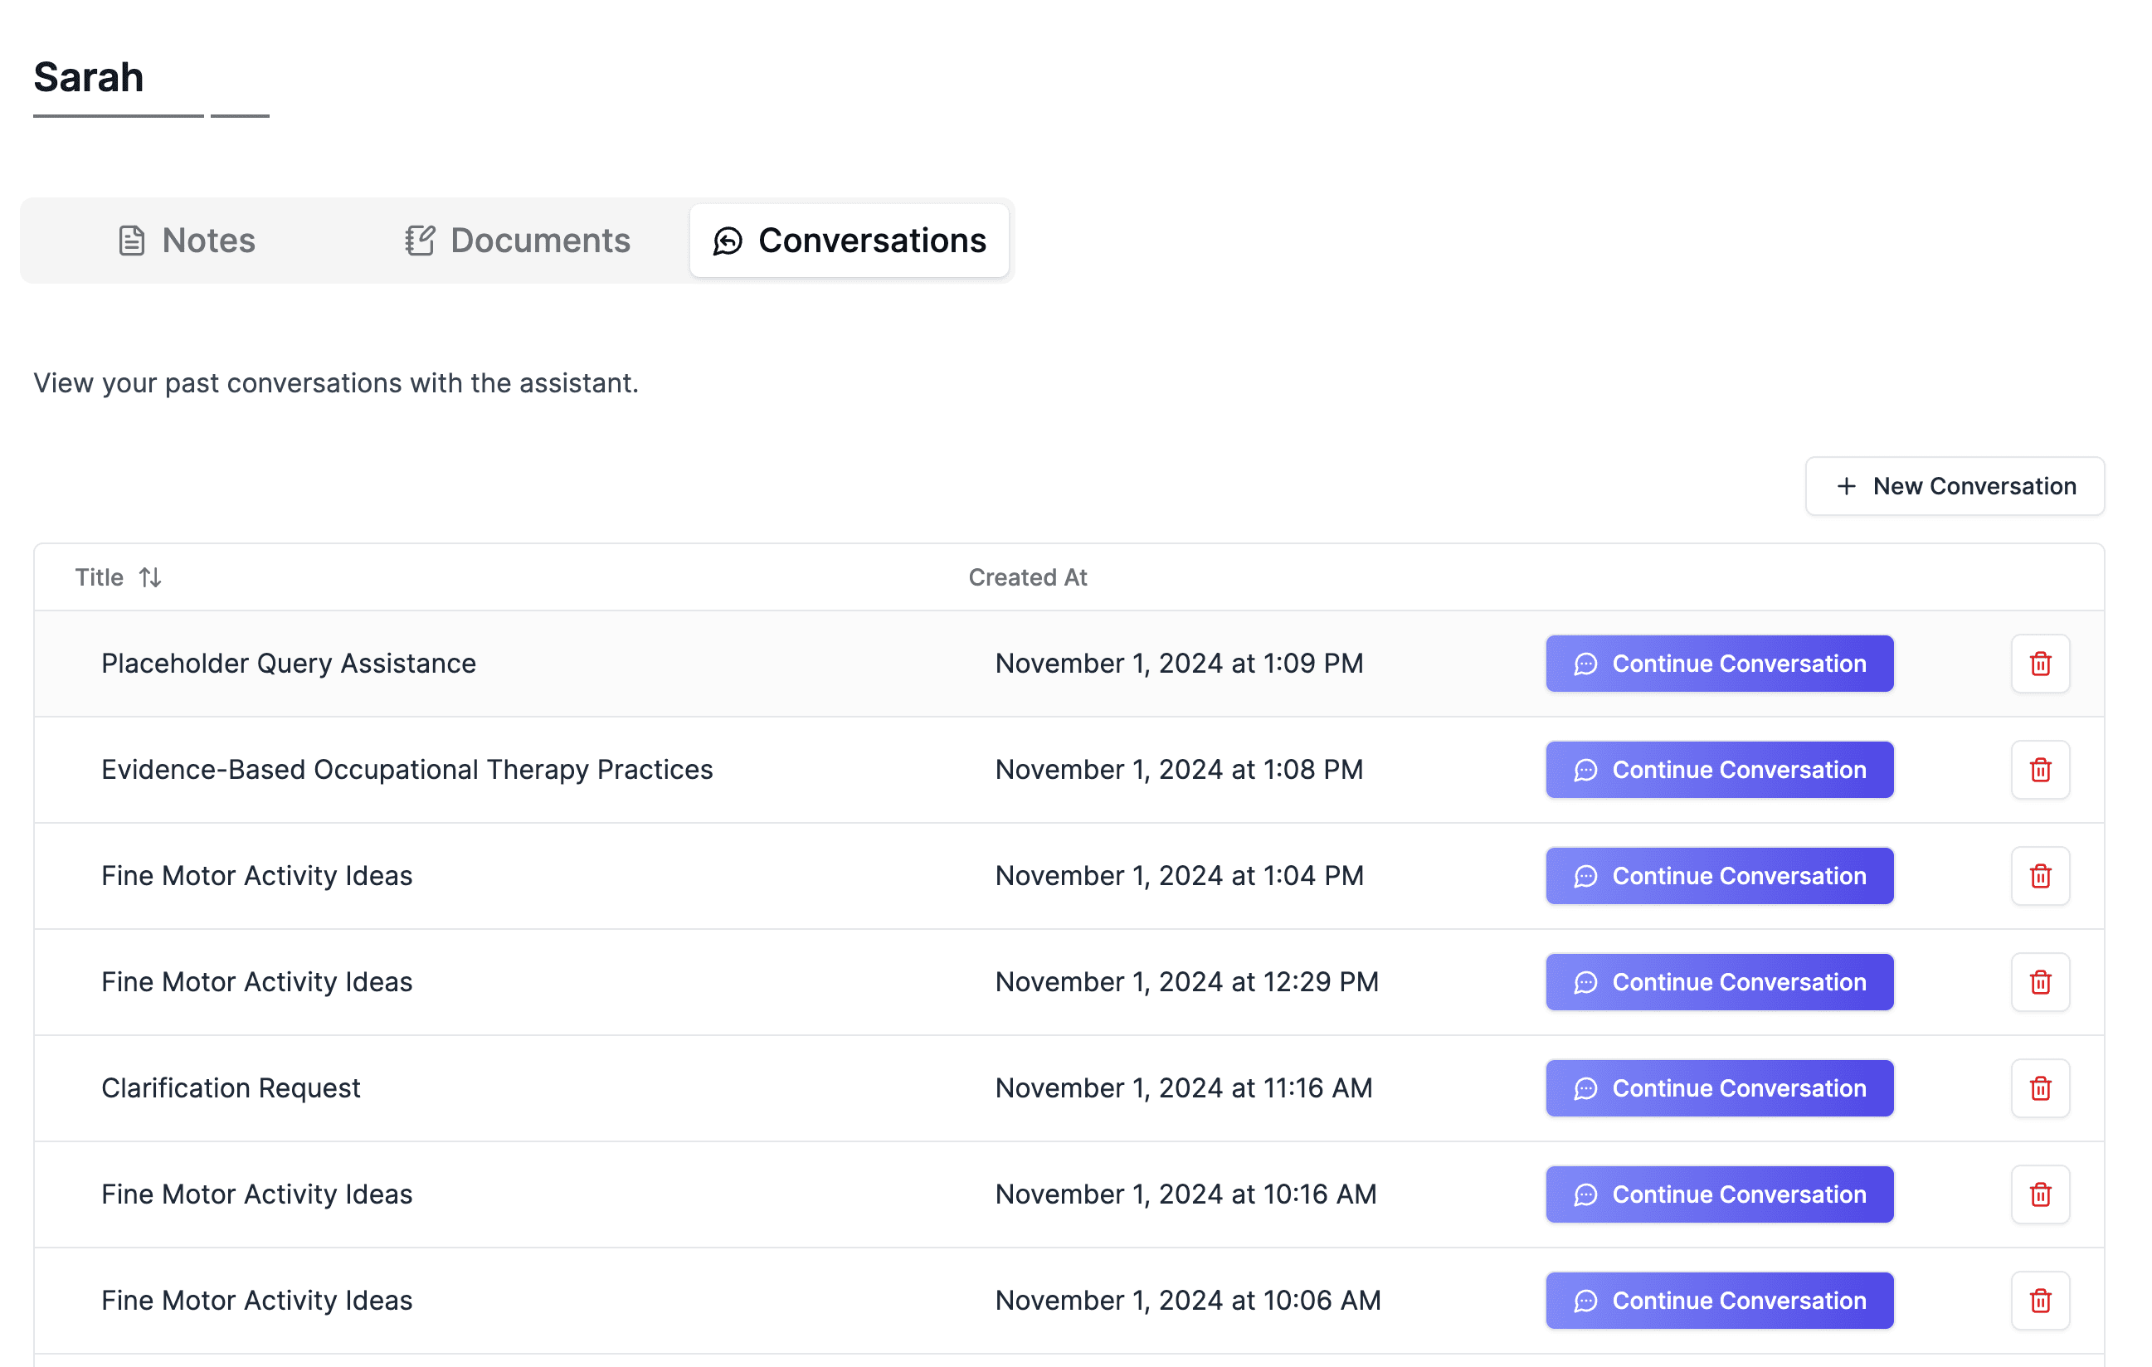Click trash icon for 10:06 AM conversation
Viewport: 2152px width, 1367px height.
(x=2039, y=1300)
